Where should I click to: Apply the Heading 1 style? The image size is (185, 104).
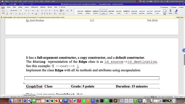[x=88, y=12]
